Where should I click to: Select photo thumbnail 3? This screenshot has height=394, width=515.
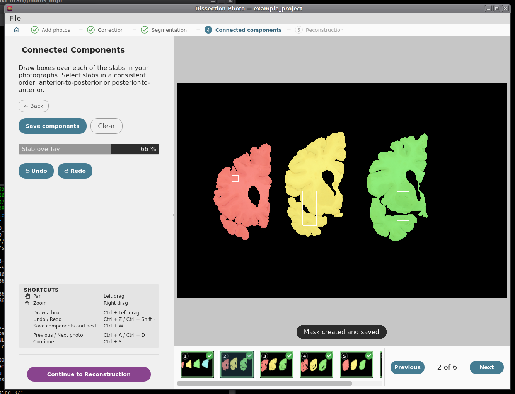277,365
